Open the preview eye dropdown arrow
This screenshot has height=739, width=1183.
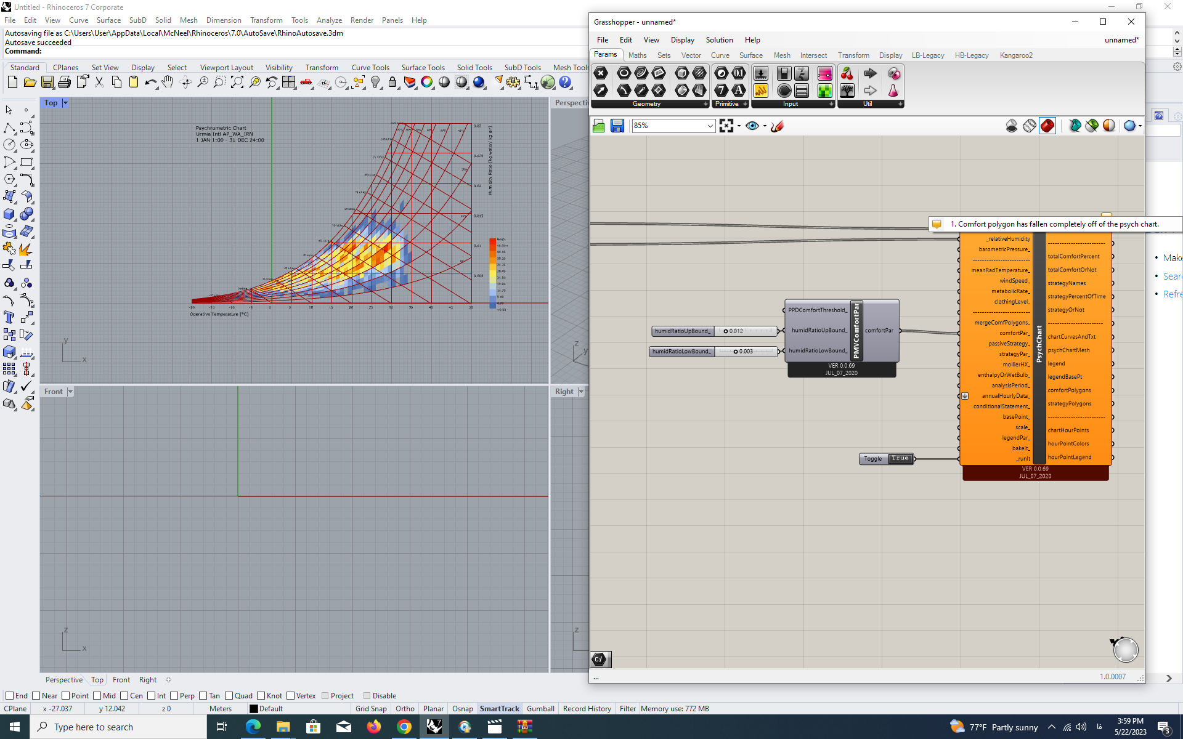[765, 126]
